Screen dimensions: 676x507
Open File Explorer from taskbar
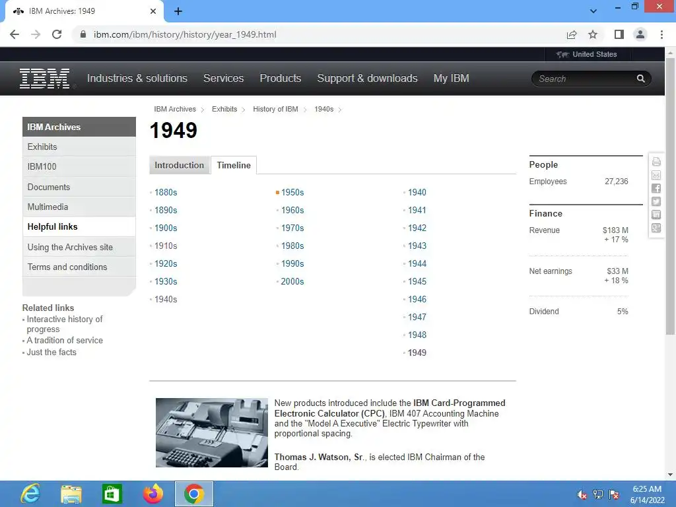click(71, 494)
